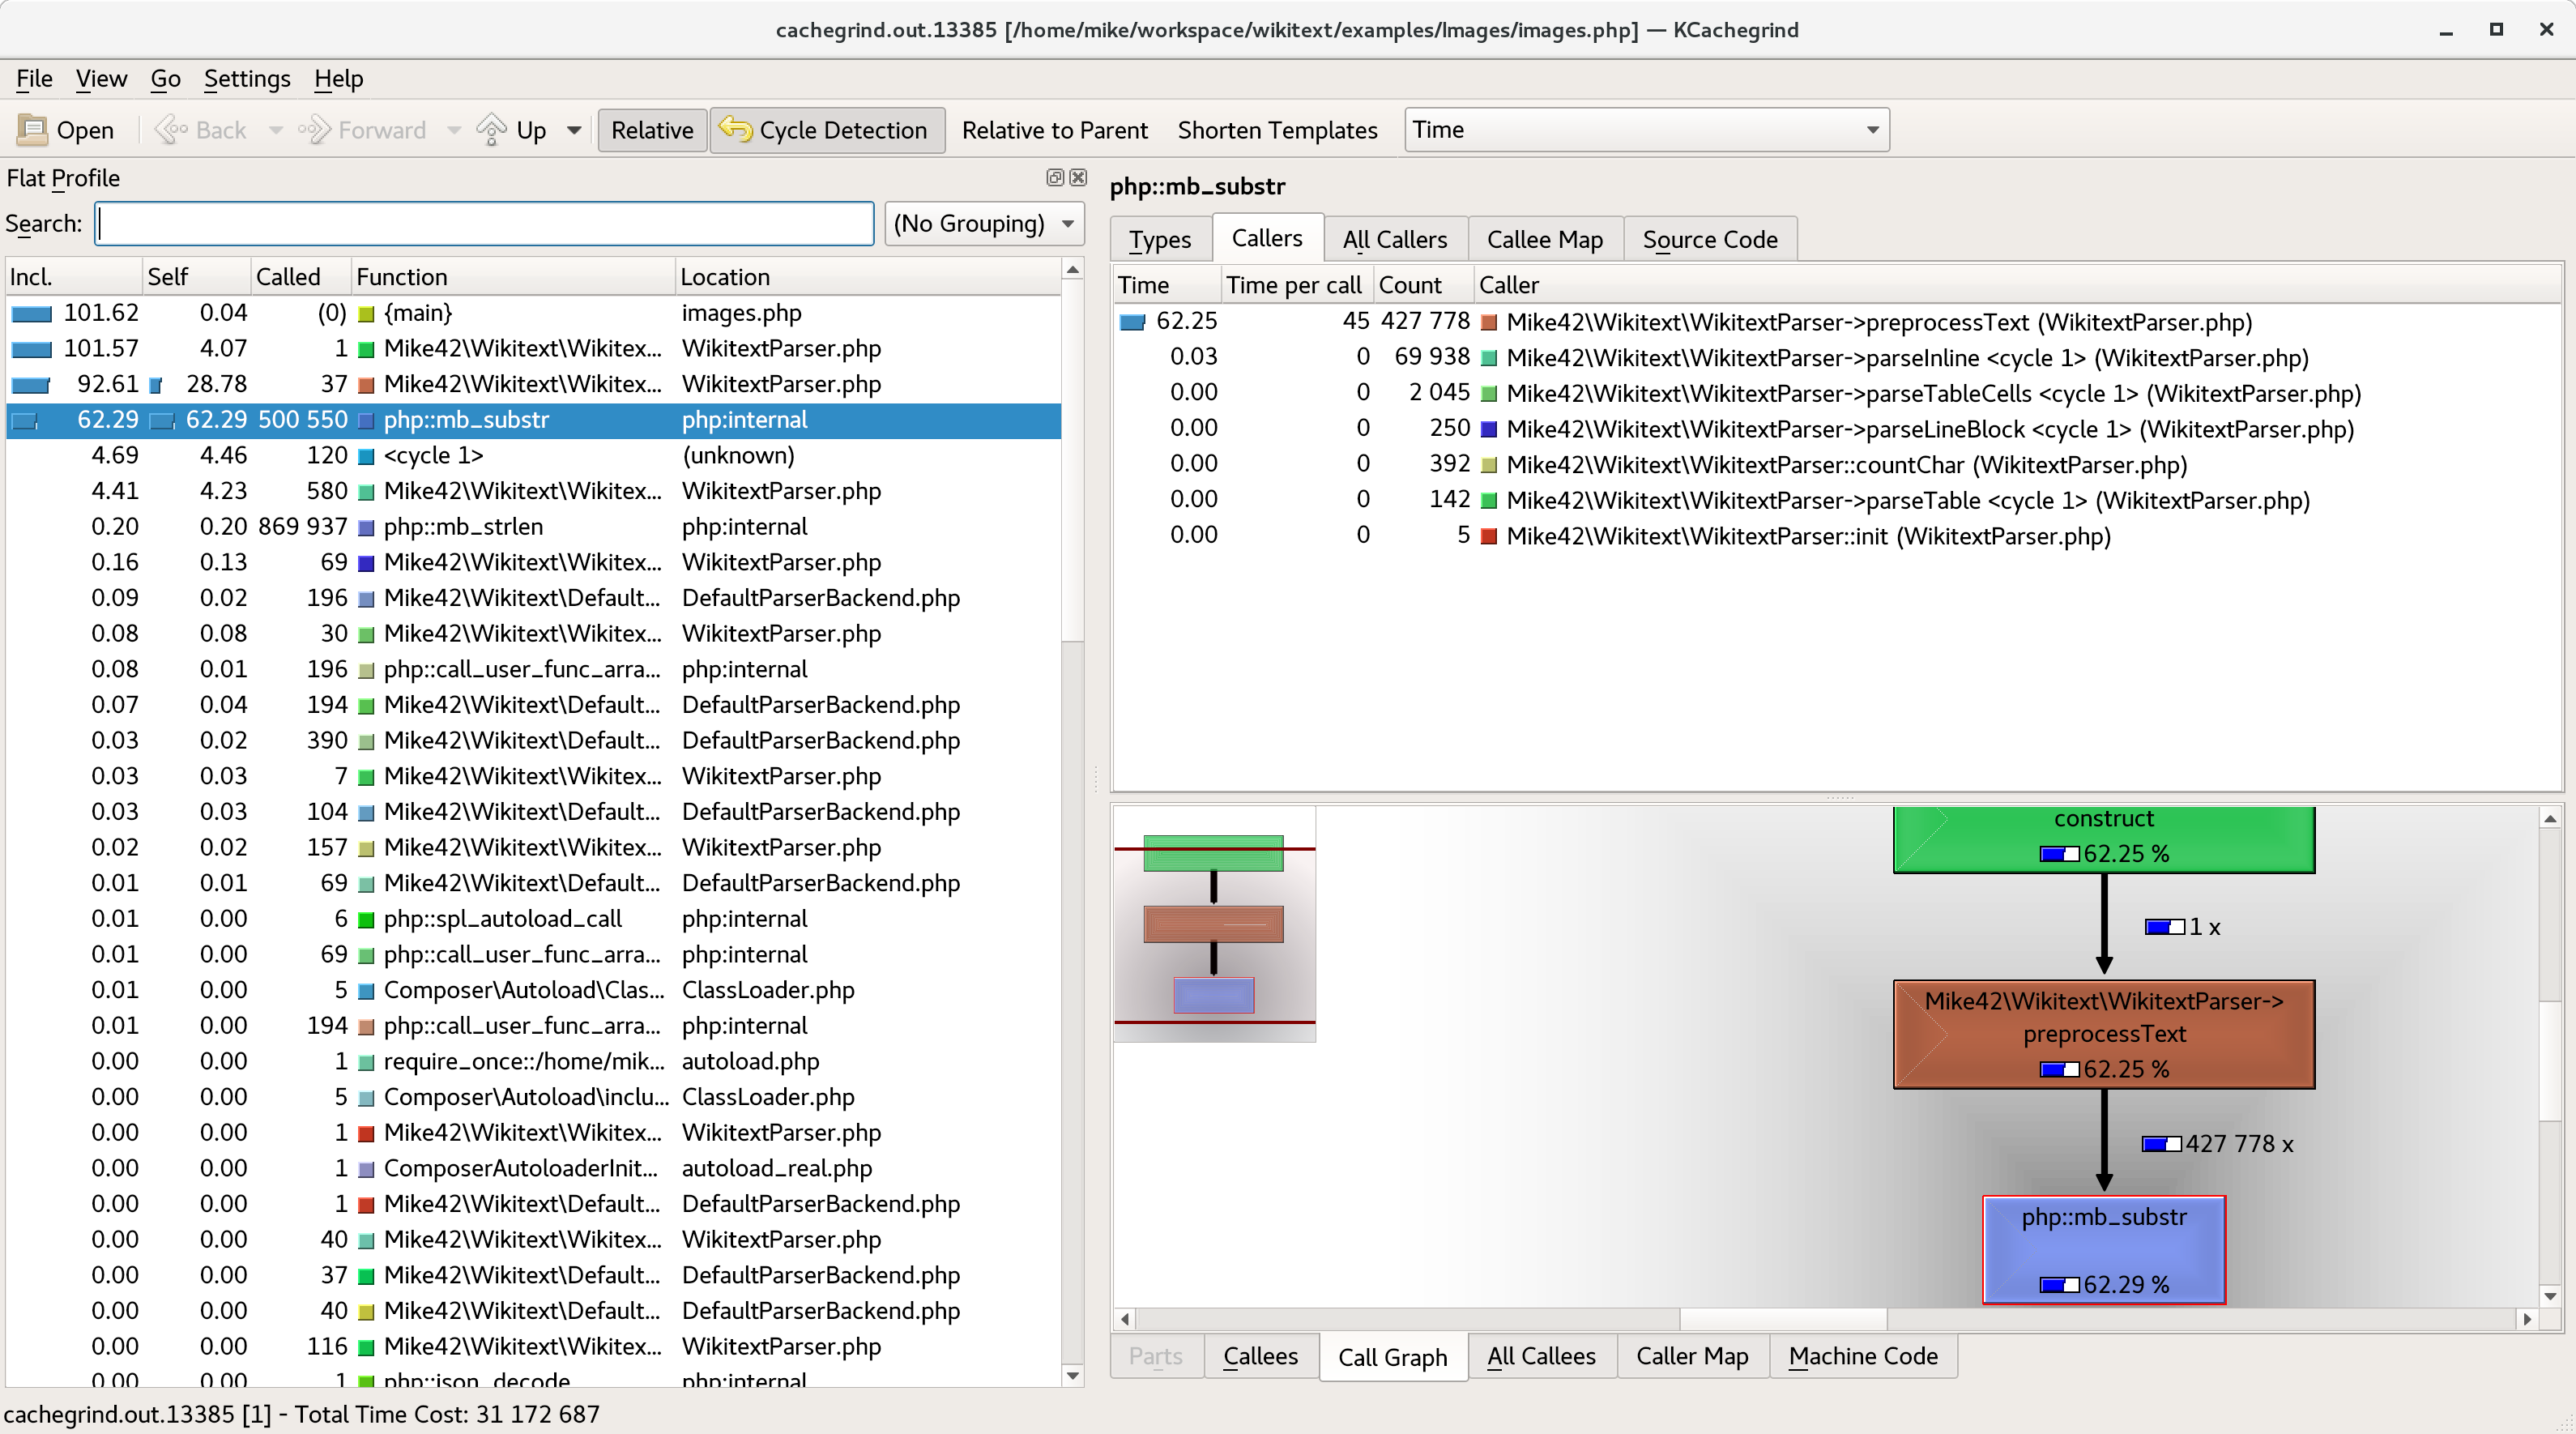Focus the Flat Profile search field
This screenshot has height=1434, width=2576.
[x=485, y=223]
